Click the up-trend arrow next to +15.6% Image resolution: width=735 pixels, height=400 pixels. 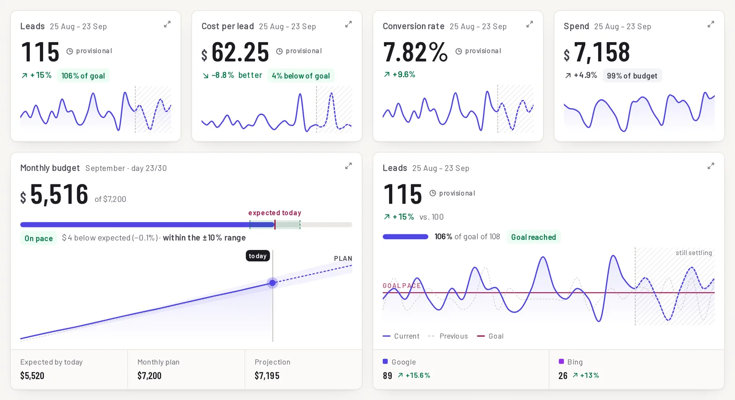pyautogui.click(x=400, y=375)
